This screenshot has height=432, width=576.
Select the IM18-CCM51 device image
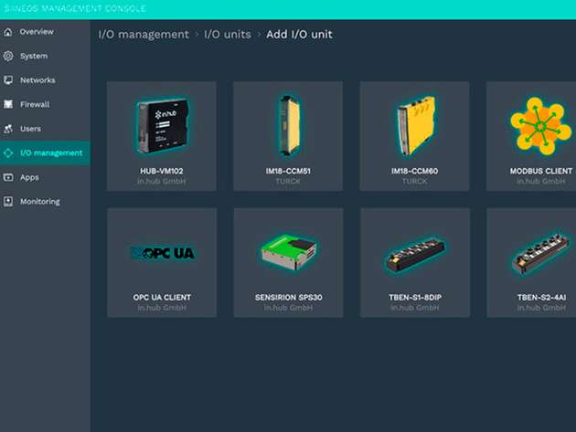(289, 126)
